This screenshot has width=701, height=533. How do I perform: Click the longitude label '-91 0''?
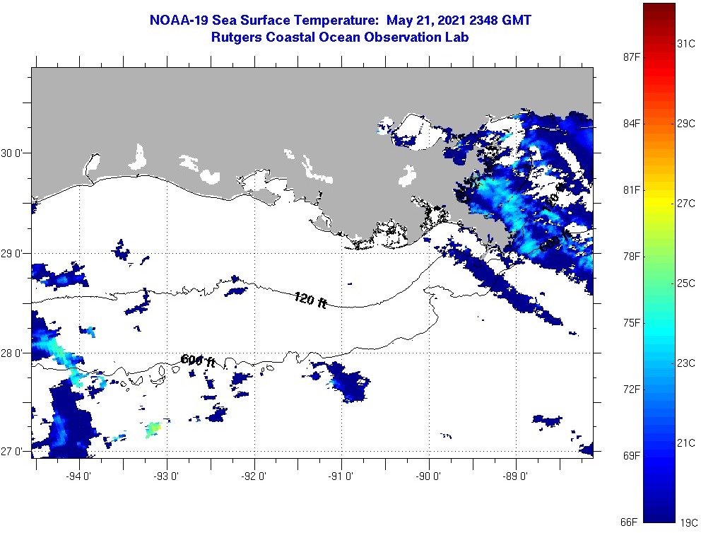[341, 476]
